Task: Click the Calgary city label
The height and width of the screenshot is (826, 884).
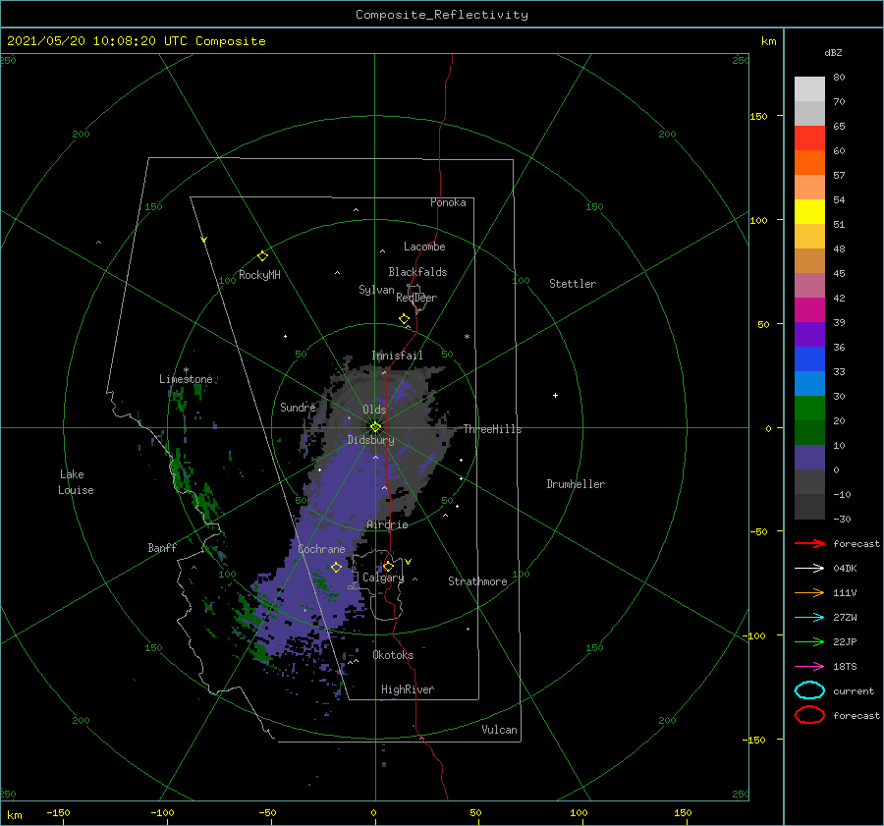Action: (383, 578)
